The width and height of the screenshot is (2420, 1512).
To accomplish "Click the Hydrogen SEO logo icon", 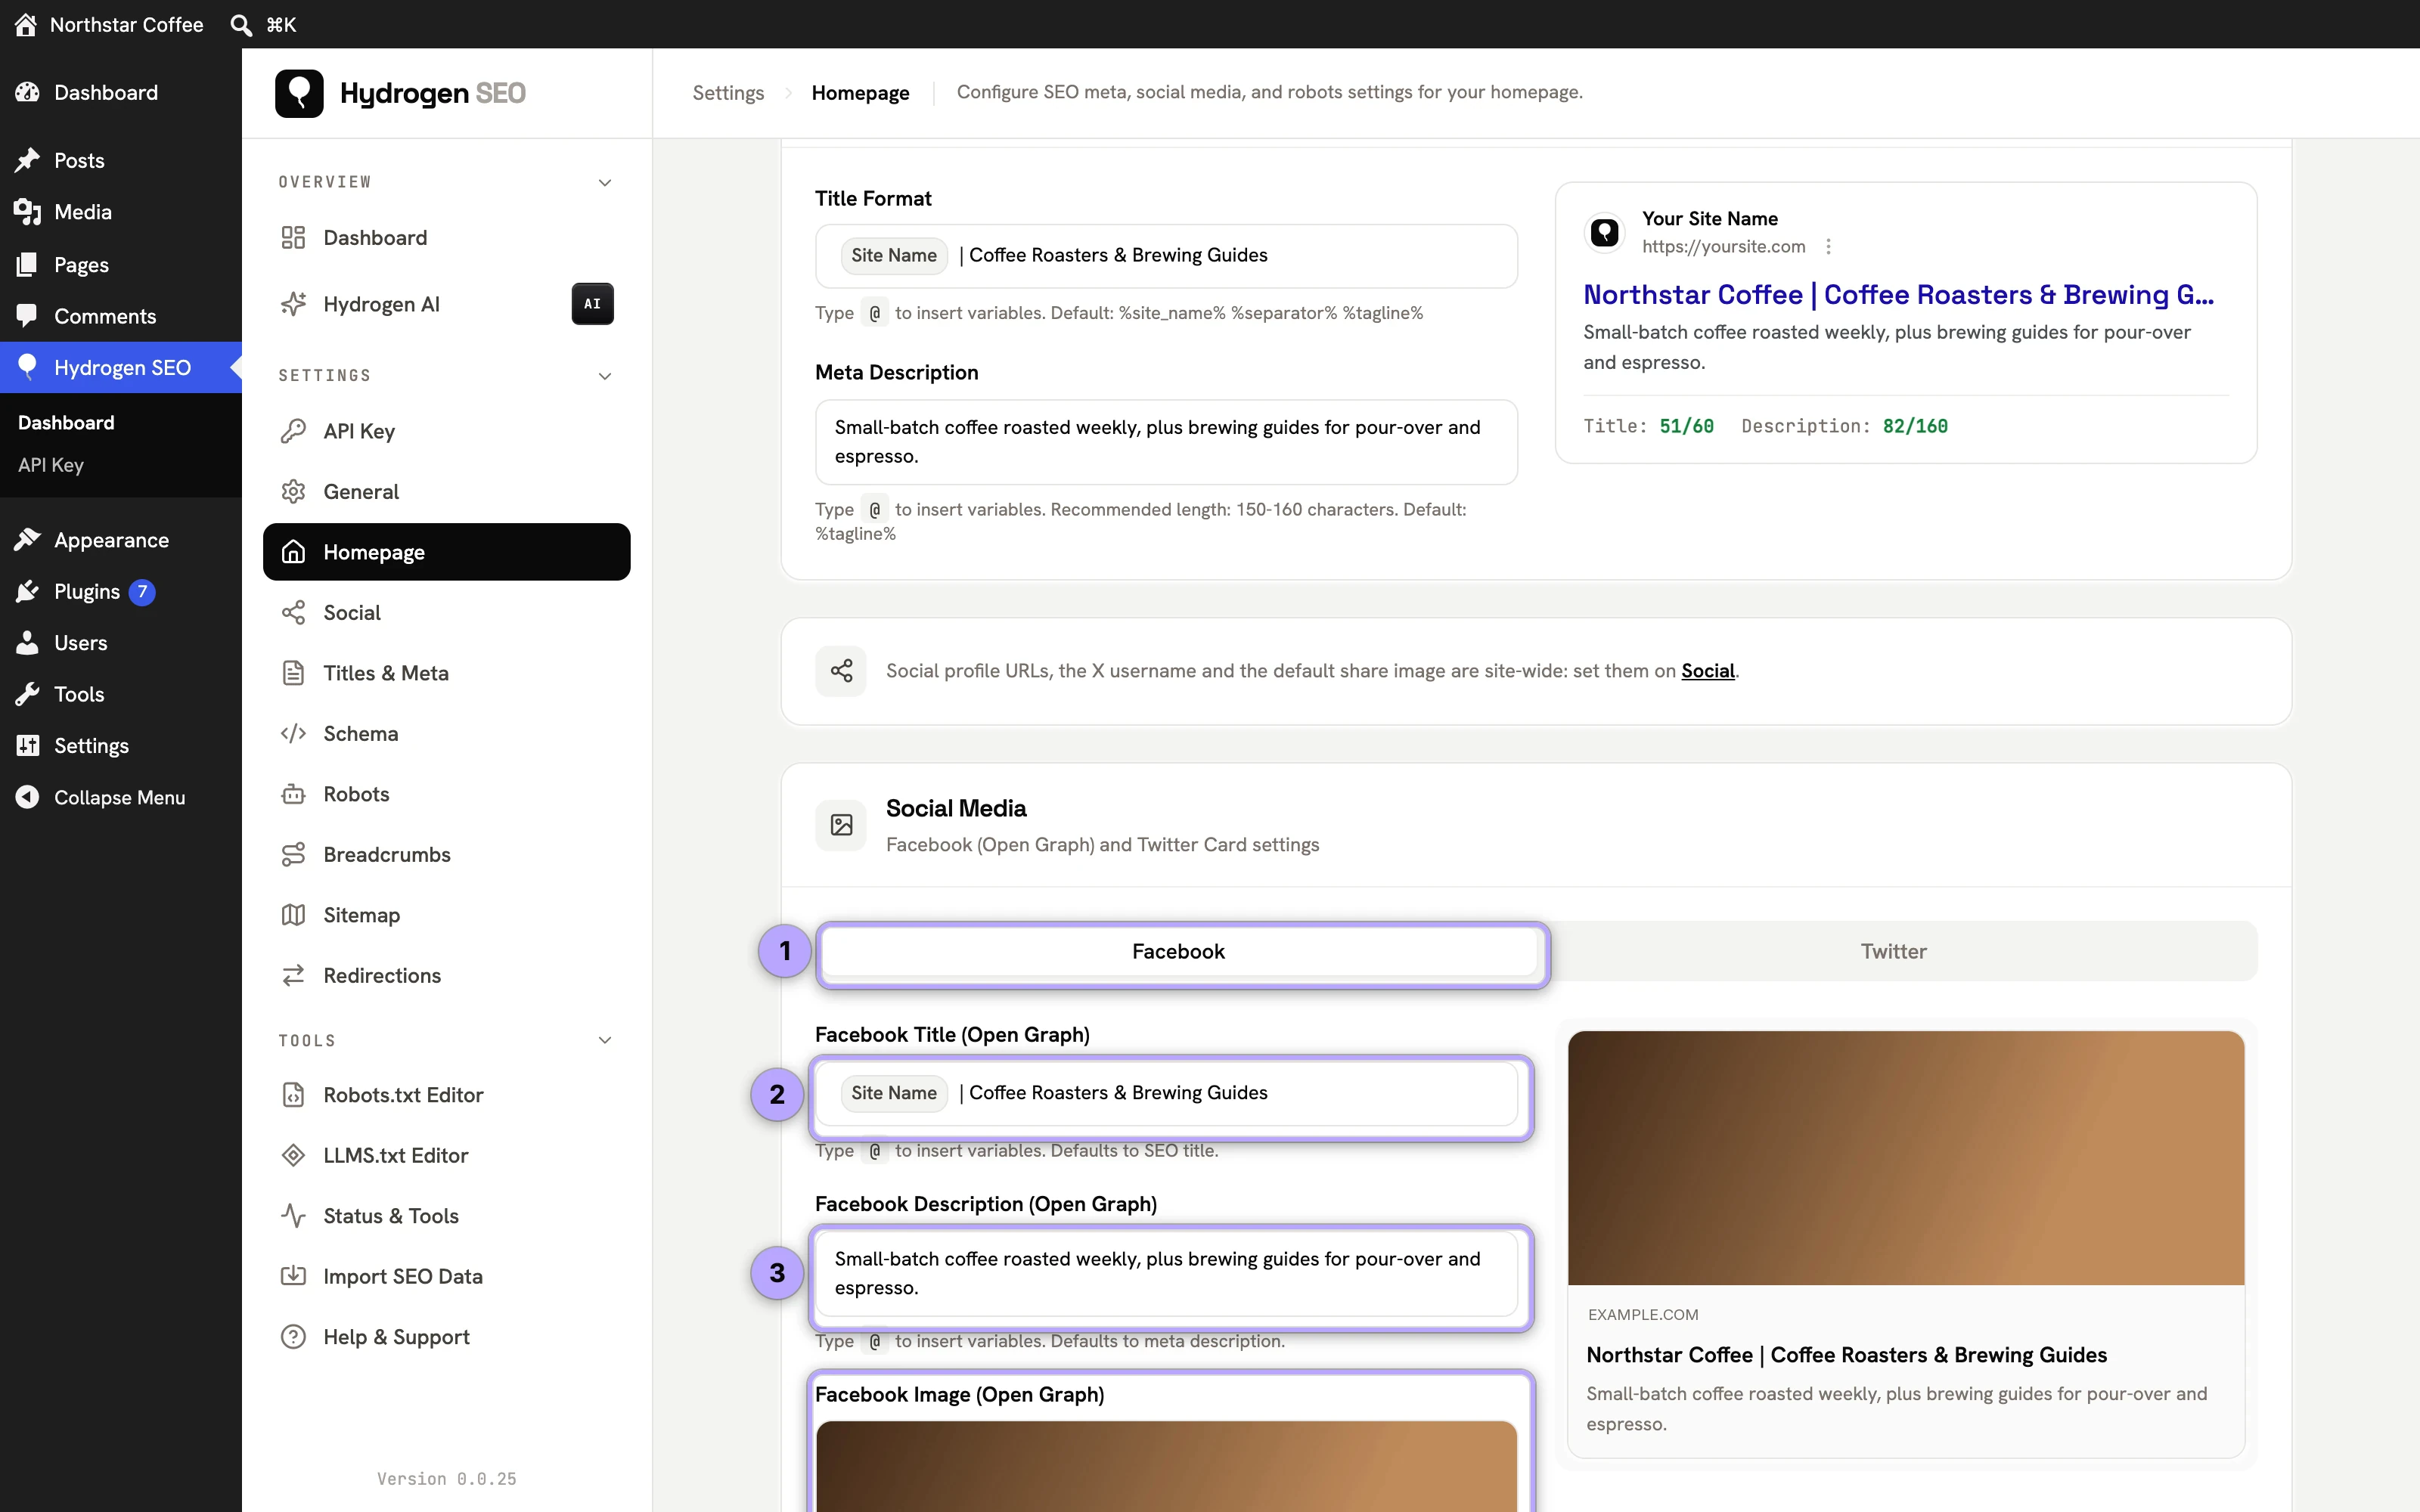I will (x=299, y=93).
